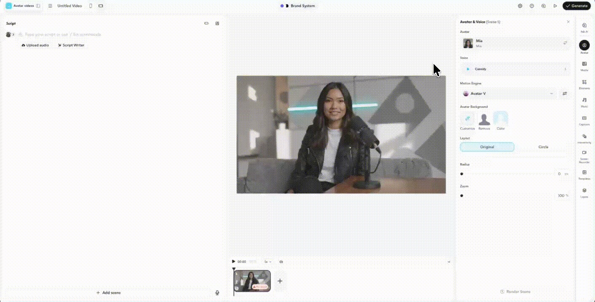Switch to portrait orientation
The height and width of the screenshot is (302, 595).
[91, 6]
